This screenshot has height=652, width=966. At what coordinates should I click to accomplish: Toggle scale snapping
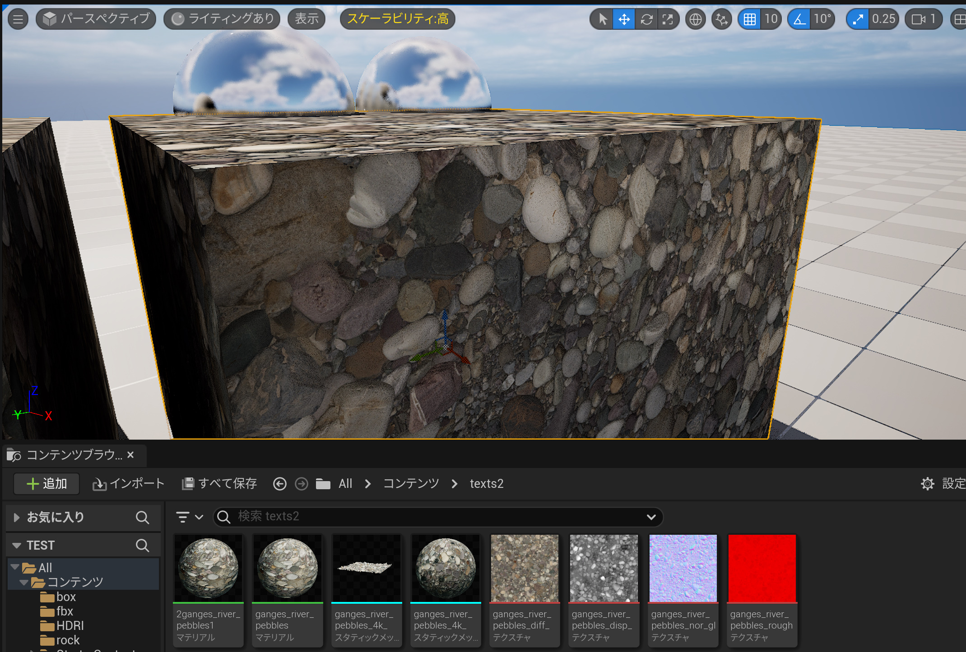click(858, 19)
